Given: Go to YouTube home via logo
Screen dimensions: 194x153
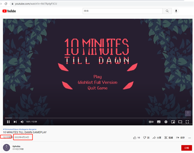Looking at the screenshot, I should pyautogui.click(x=9, y=11).
